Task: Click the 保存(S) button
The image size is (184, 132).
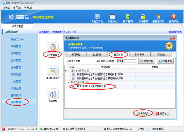Action: coord(143,113)
